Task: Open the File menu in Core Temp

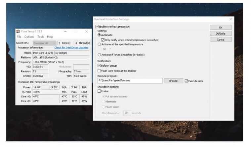Action: [x=19, y=37]
